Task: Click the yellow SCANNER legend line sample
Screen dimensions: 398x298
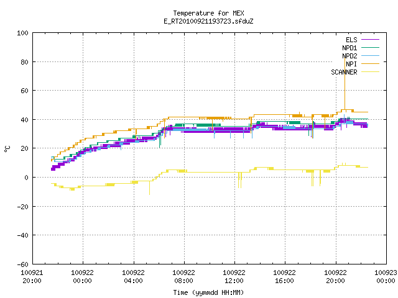Action: pos(370,72)
